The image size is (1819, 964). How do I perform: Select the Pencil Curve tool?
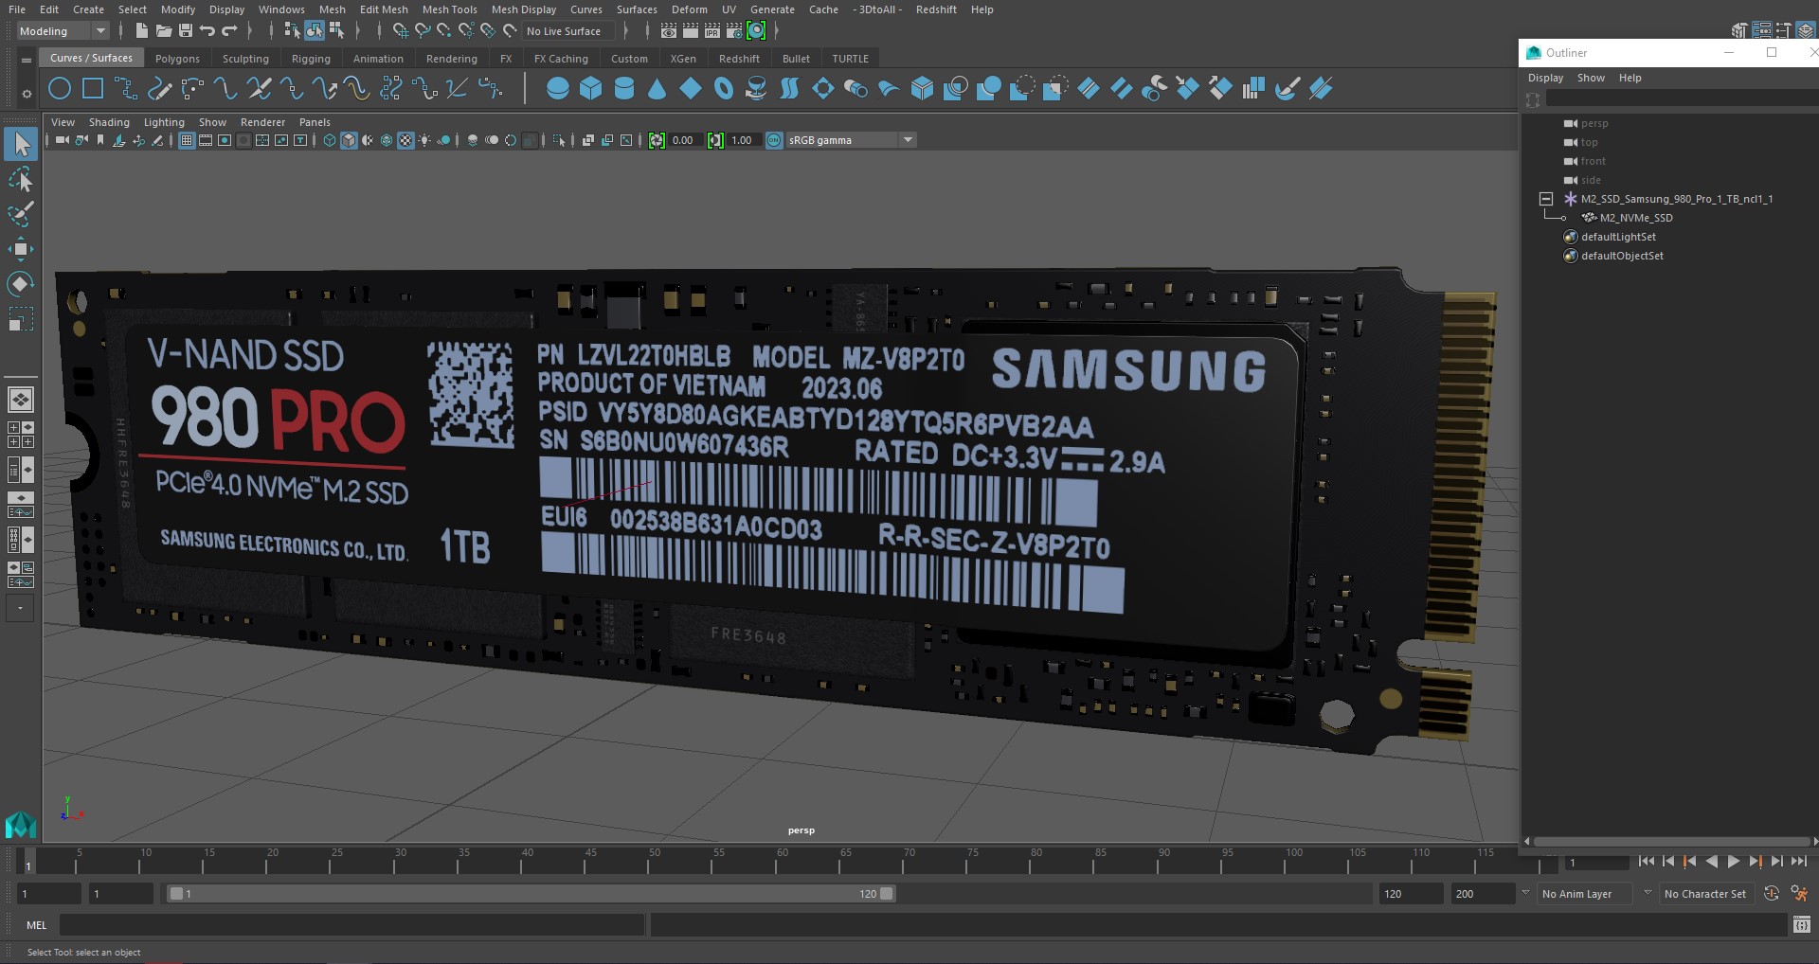point(159,89)
